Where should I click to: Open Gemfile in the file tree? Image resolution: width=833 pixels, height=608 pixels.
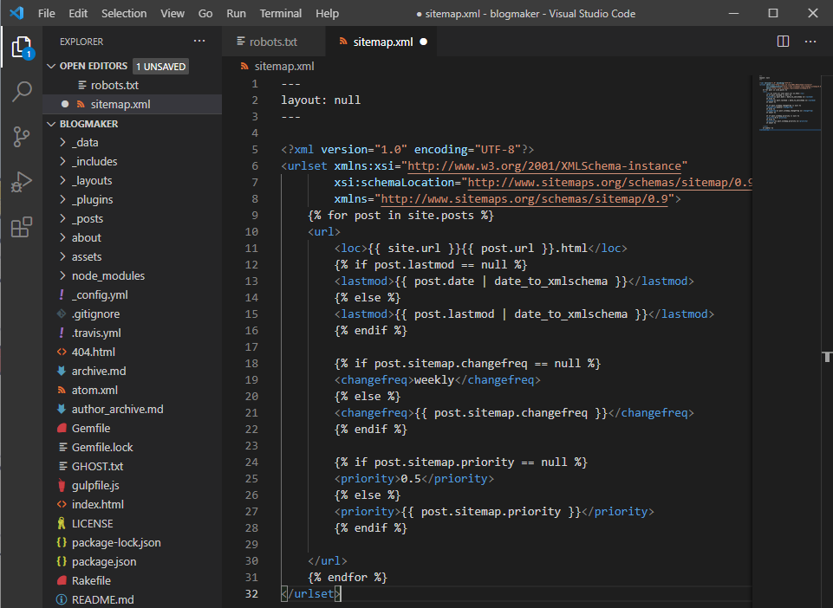pyautogui.click(x=91, y=428)
